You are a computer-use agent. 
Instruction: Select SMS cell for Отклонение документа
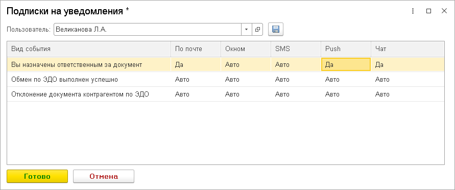(296, 94)
